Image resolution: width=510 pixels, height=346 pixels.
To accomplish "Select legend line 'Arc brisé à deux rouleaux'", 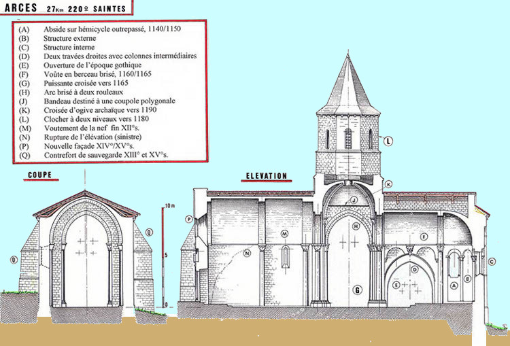I will point(84,92).
